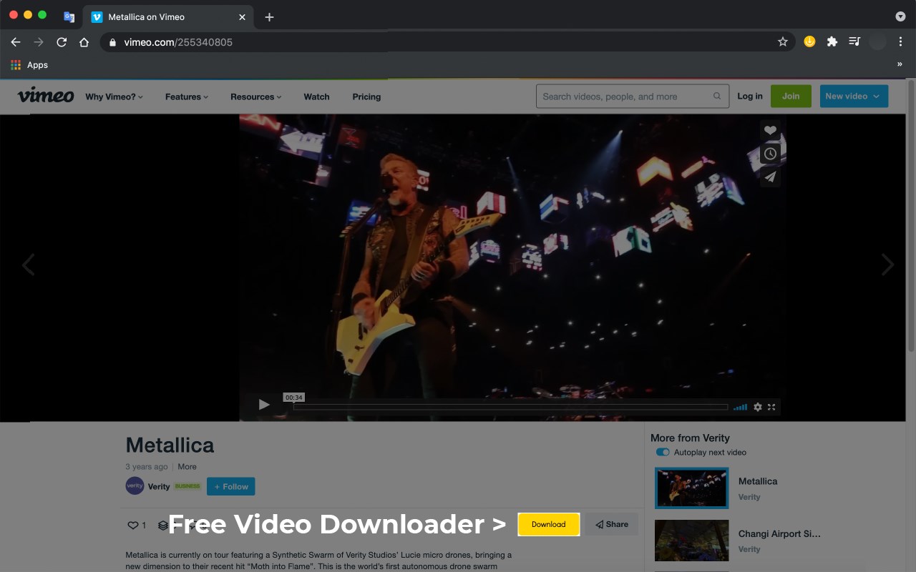Viewport: 916px width, 572px height.
Task: Switch to the Google Translate pinned tab
Action: (69, 17)
